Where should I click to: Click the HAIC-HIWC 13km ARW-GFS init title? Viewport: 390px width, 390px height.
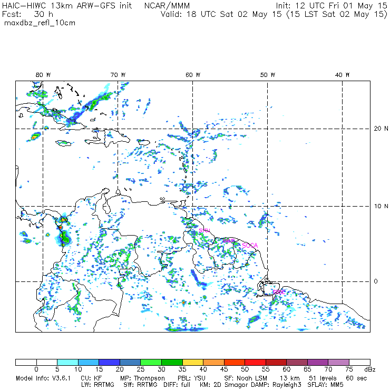pos(67,5)
